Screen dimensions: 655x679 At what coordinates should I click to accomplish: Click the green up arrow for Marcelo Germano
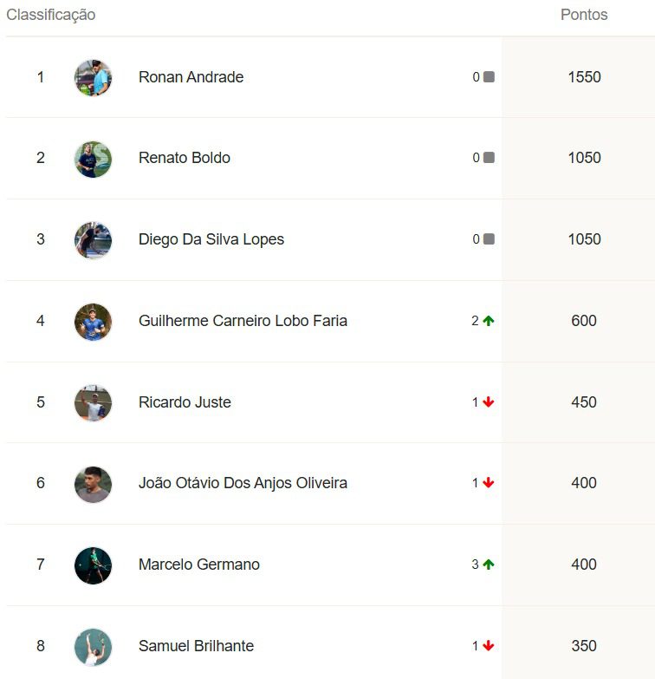489,565
